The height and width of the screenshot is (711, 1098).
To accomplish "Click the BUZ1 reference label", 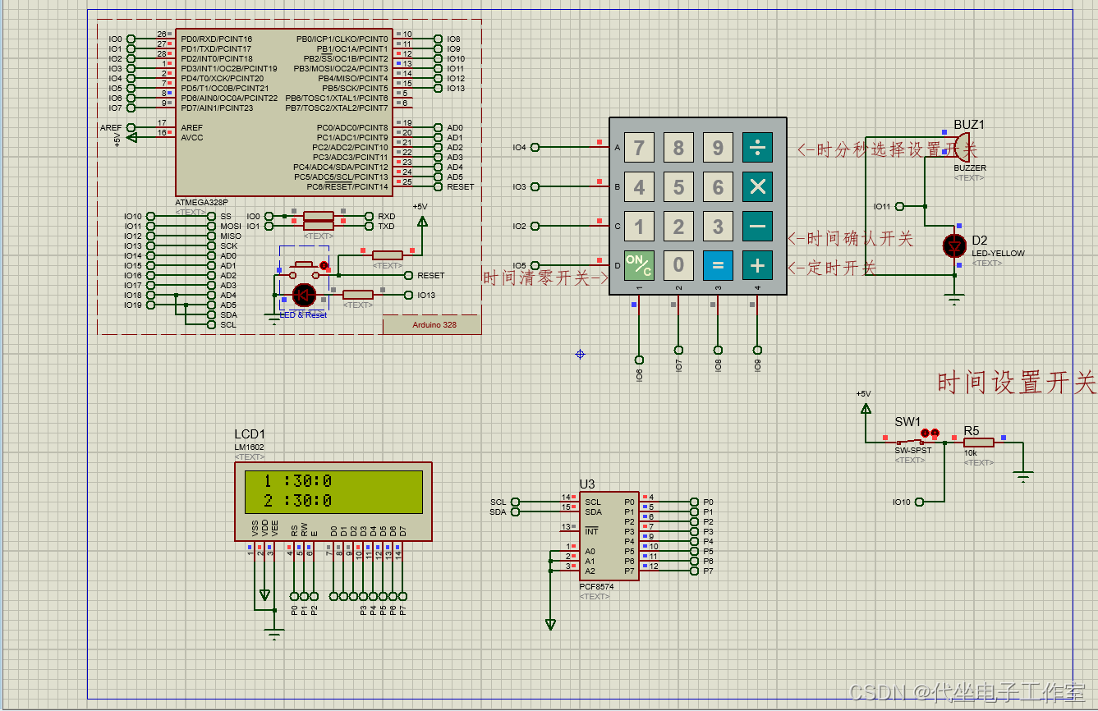I will pos(969,125).
